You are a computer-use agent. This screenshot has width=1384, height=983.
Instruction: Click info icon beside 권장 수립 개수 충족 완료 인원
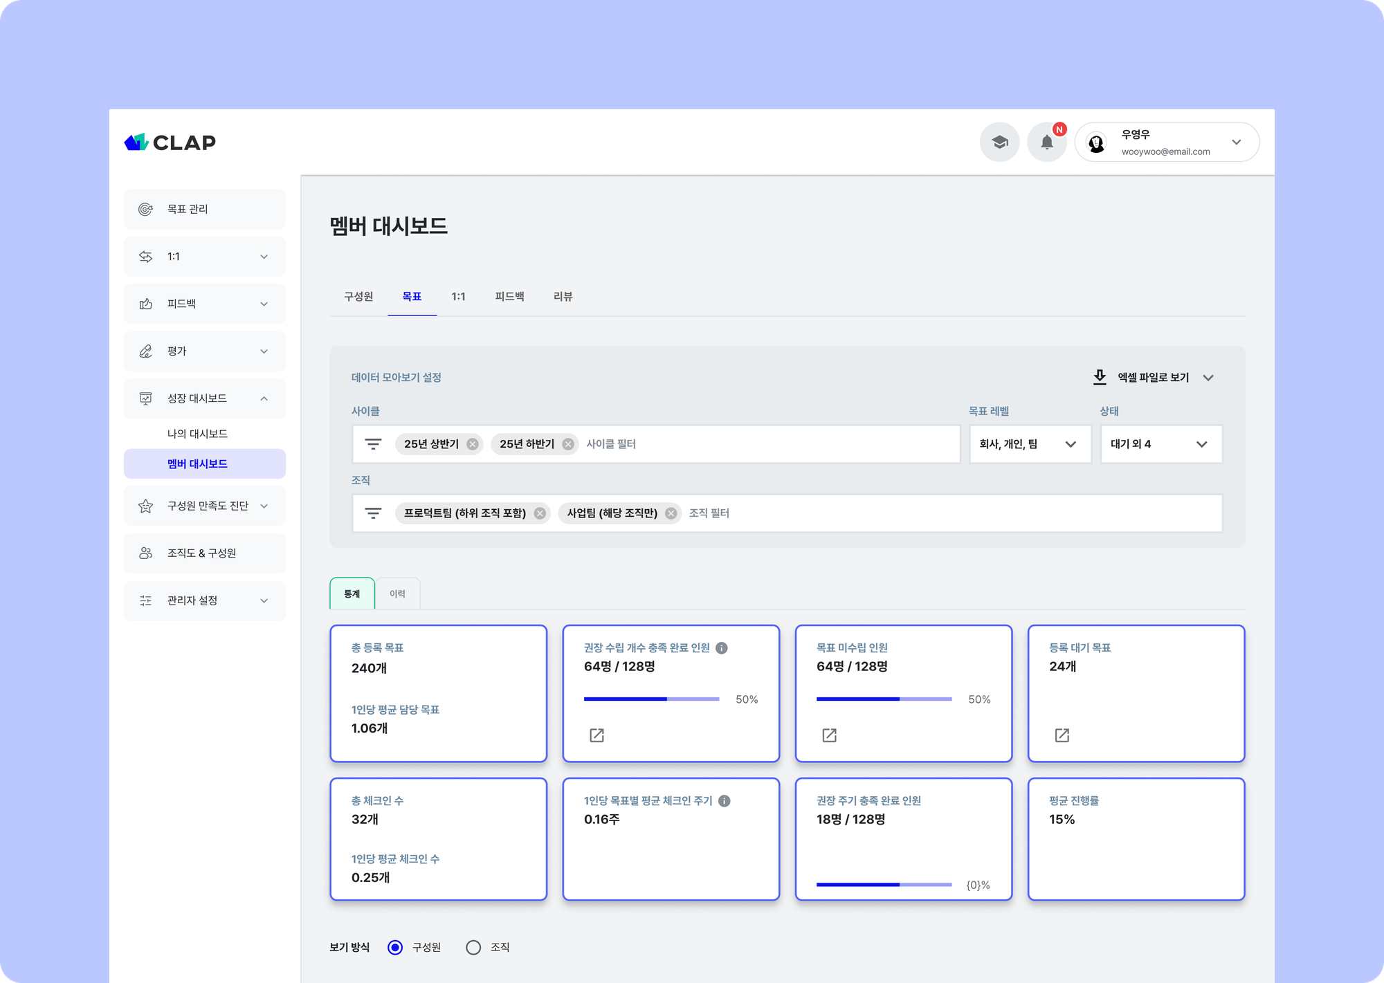[722, 648]
